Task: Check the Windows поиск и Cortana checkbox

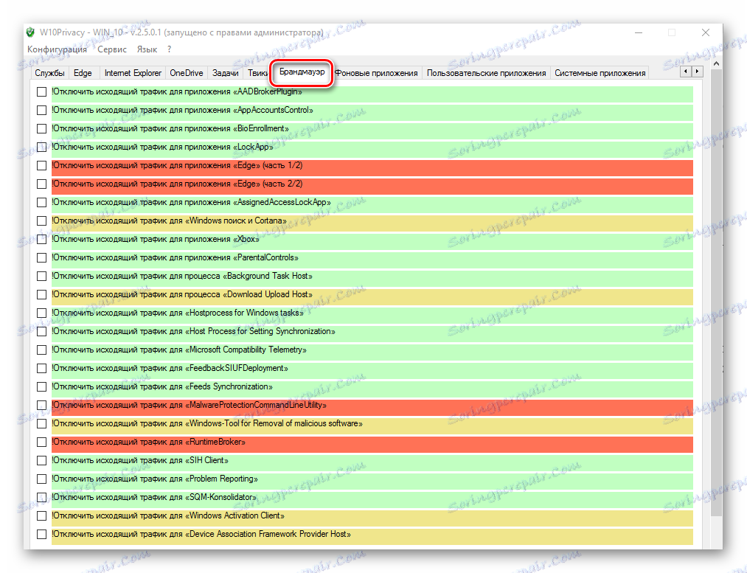Action: [x=42, y=220]
